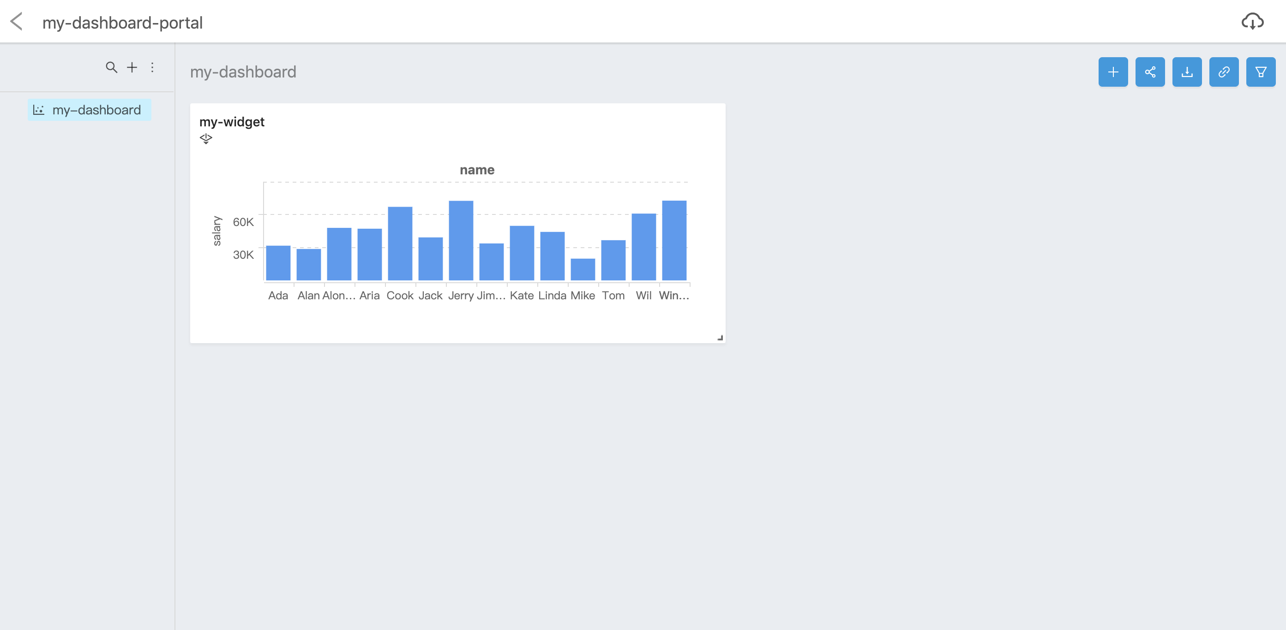Screen dimensions: 1286x630
Task: Click the Ada bar in chart
Action: (278, 263)
